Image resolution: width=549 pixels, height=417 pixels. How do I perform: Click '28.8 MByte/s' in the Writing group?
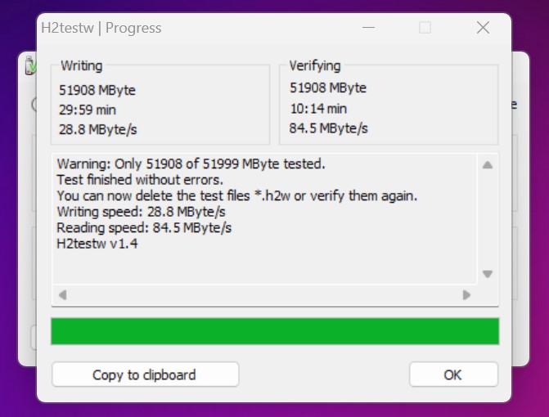[x=97, y=129]
